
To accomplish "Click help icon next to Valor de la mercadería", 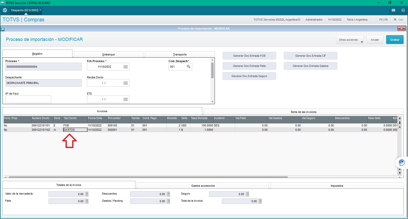I will click(87, 194).
